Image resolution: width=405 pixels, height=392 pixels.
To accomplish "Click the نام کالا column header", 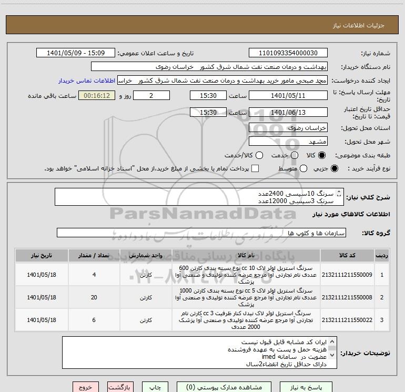I will 246,255.
